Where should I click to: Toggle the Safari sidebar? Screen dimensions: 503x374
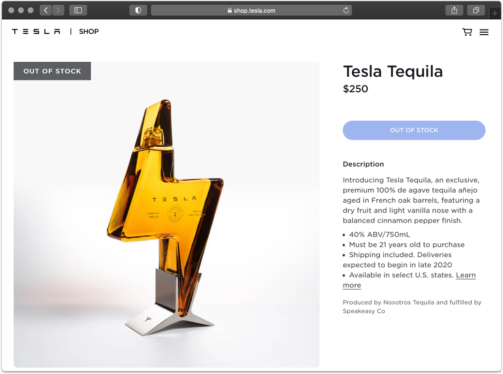(78, 10)
